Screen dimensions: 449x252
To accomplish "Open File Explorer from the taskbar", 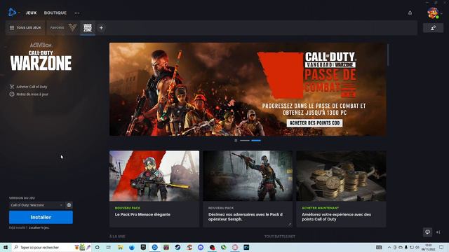I will point(120,247).
